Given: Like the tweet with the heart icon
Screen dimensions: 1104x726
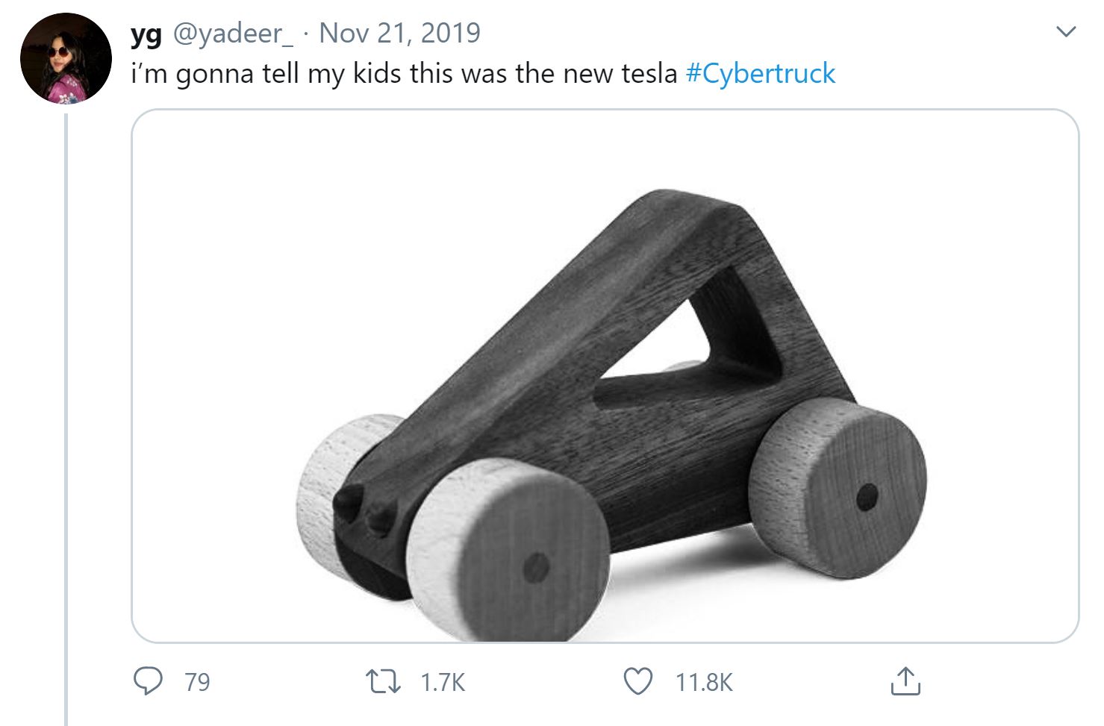Looking at the screenshot, I should click(637, 681).
